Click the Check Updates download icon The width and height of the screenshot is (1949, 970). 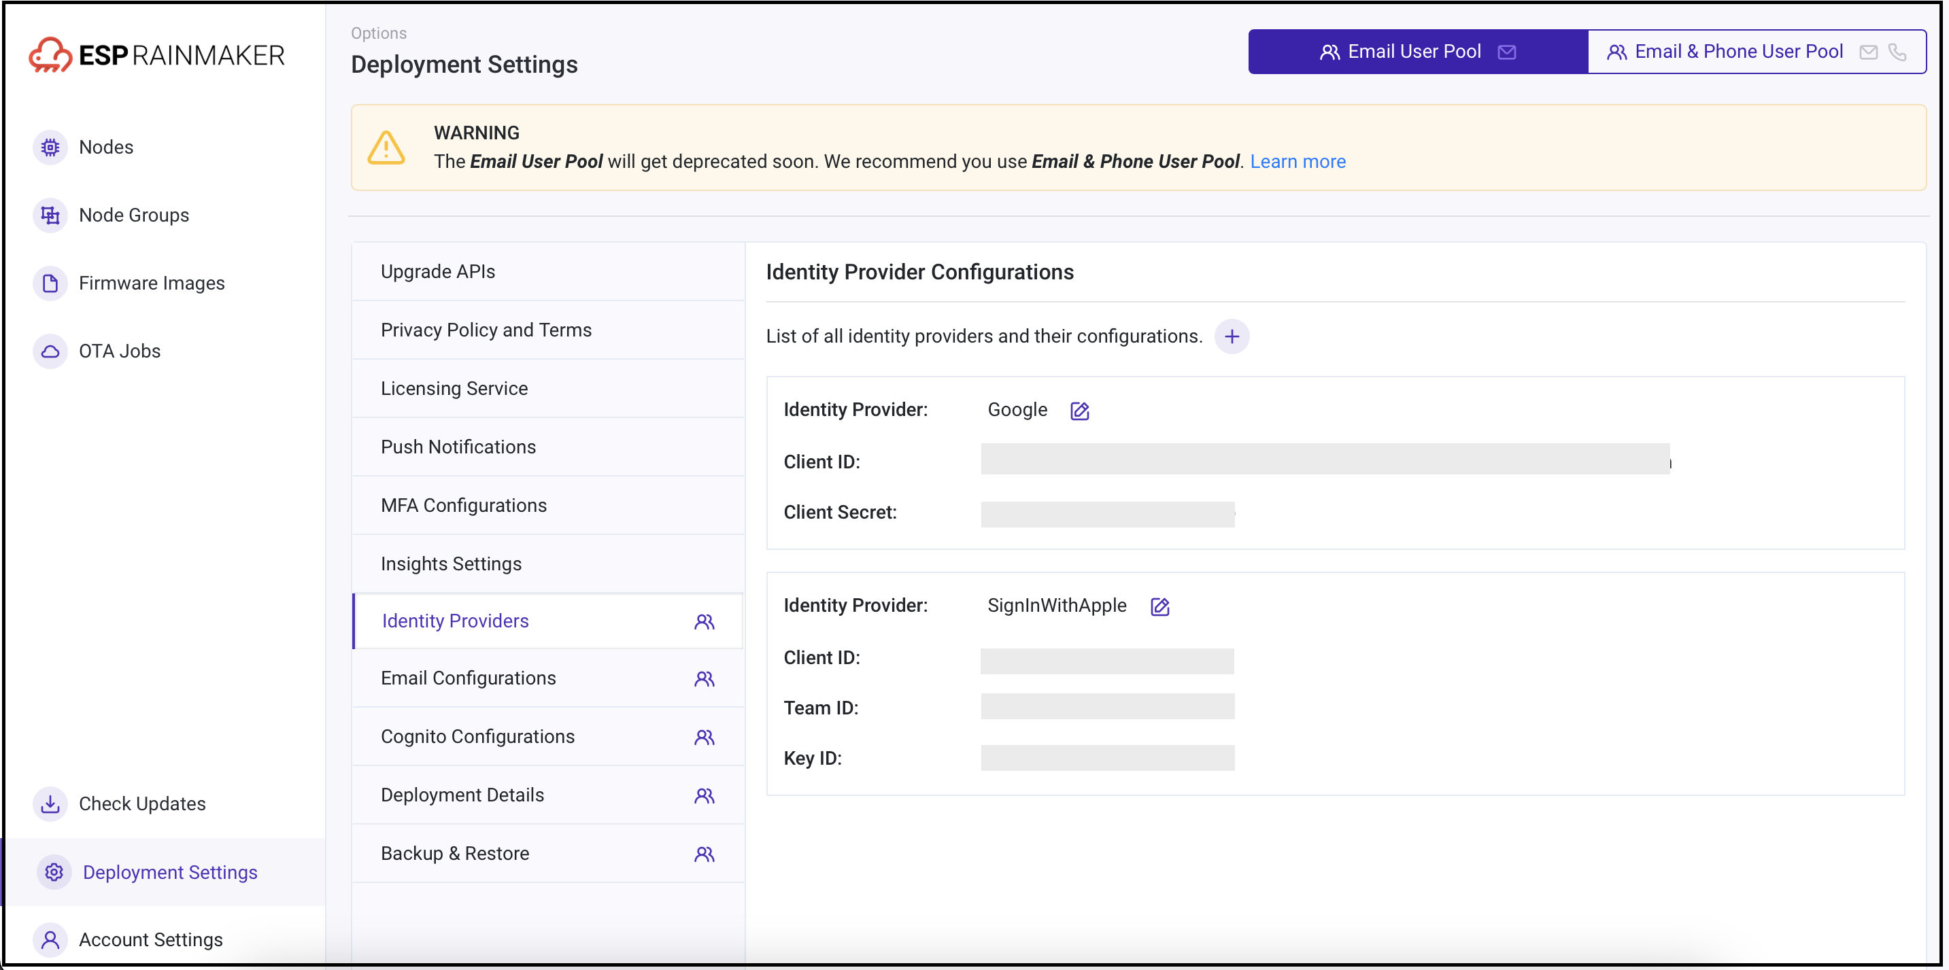pyautogui.click(x=50, y=803)
